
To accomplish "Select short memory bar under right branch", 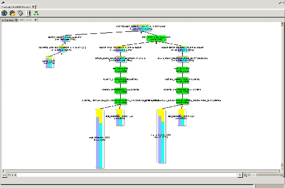I will coord(181,117).
